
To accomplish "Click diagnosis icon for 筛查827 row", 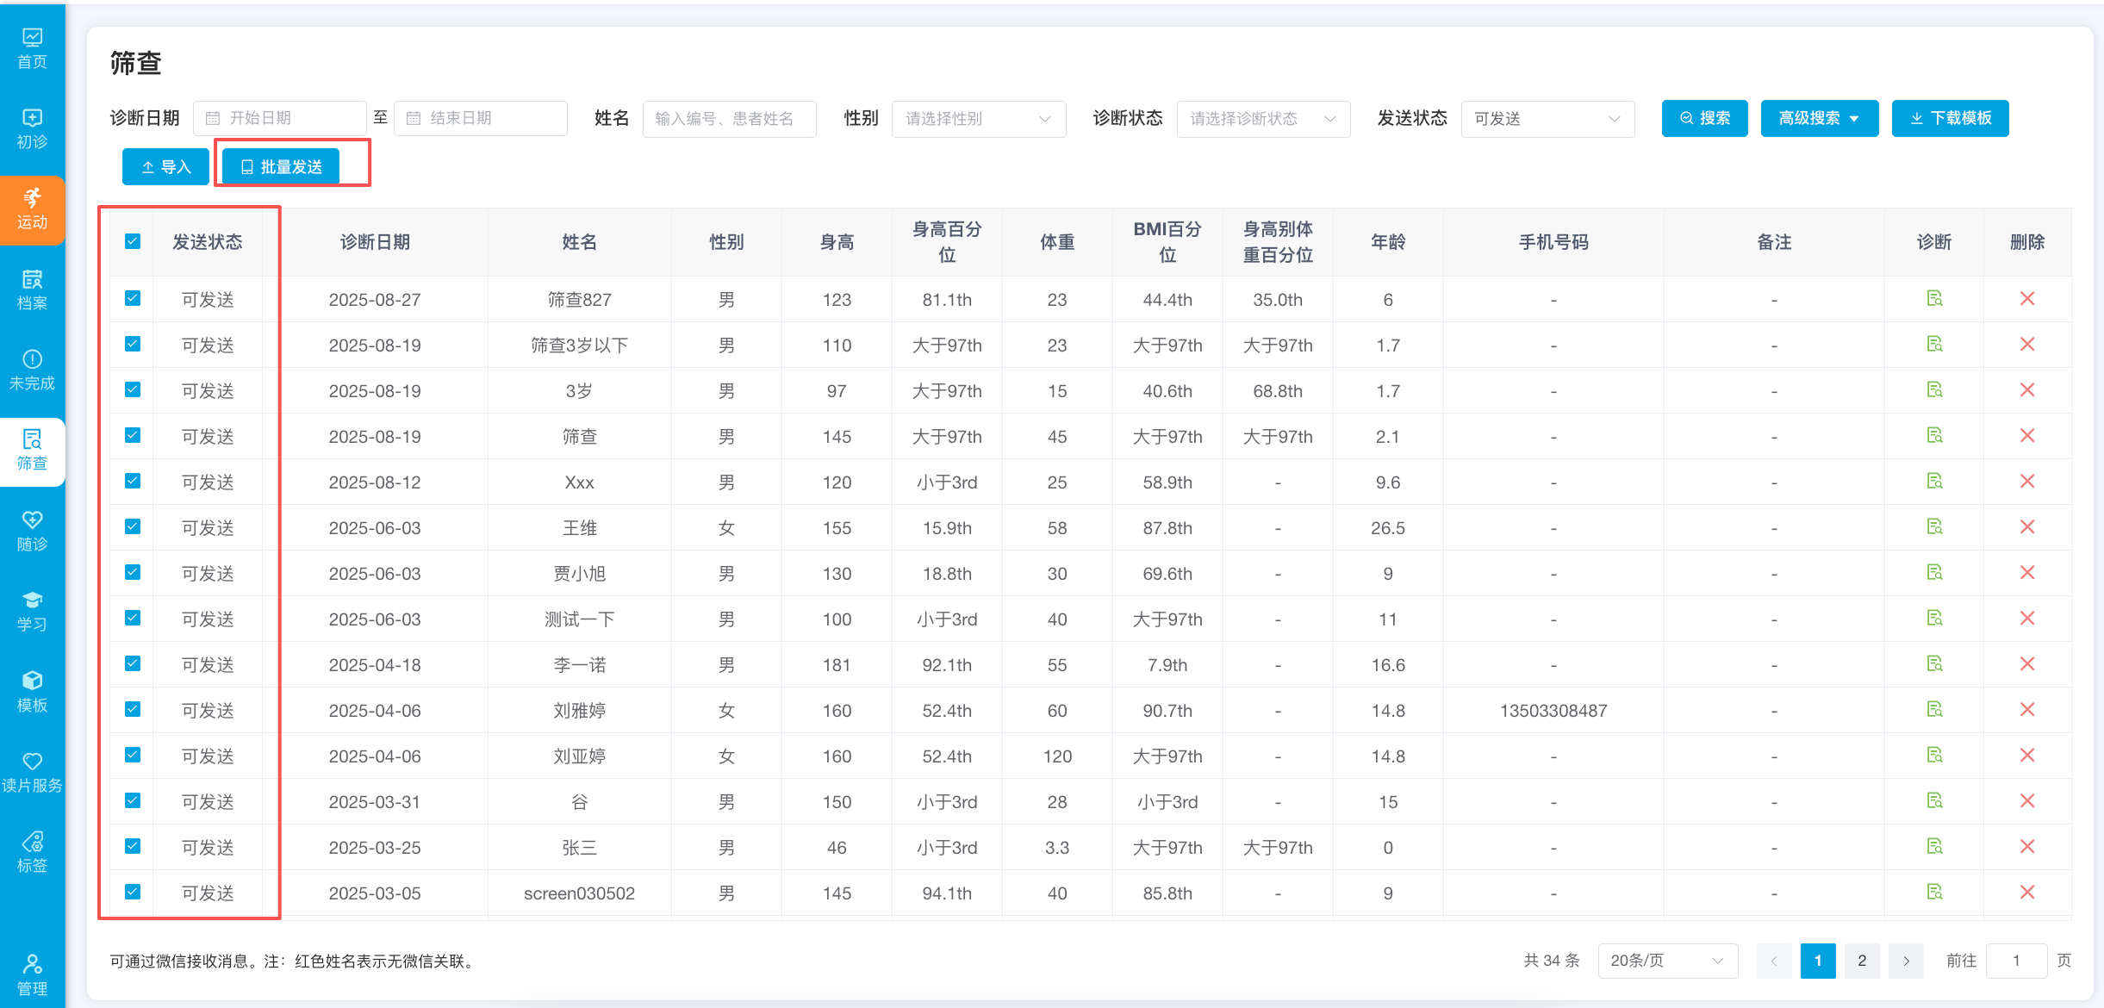I will point(1934,299).
